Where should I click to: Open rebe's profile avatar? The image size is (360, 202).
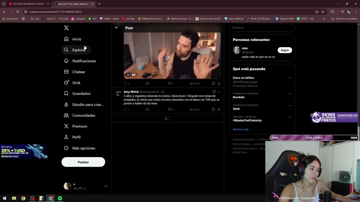pyautogui.click(x=237, y=50)
